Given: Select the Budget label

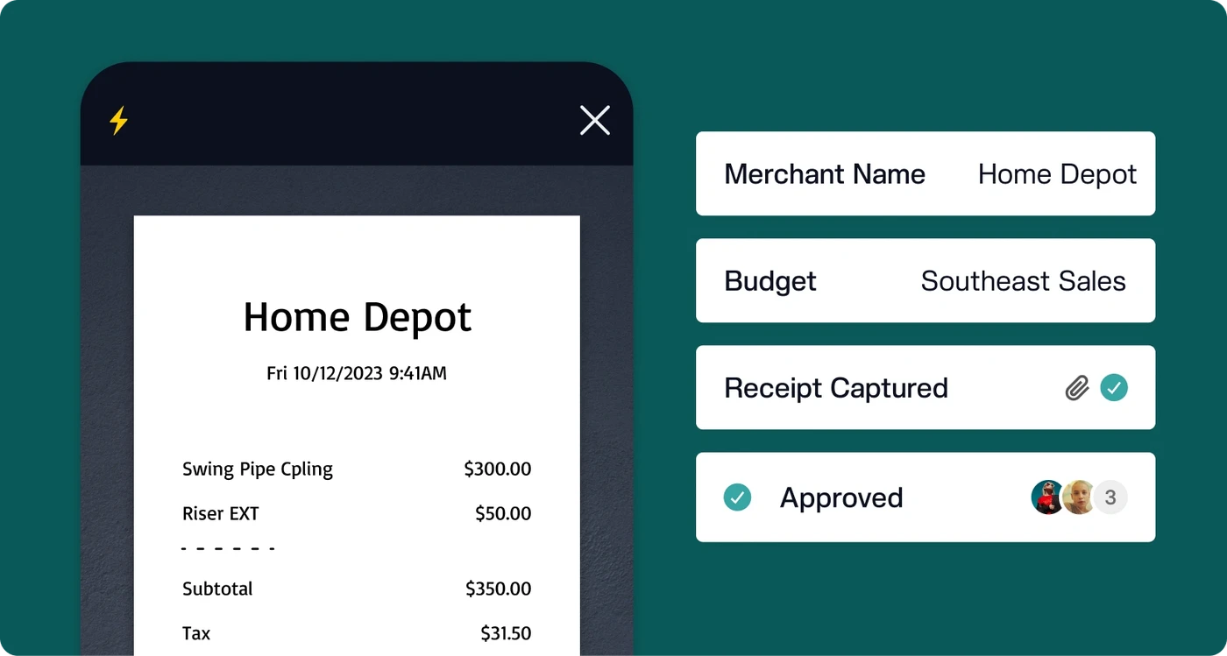Looking at the screenshot, I should coord(770,281).
